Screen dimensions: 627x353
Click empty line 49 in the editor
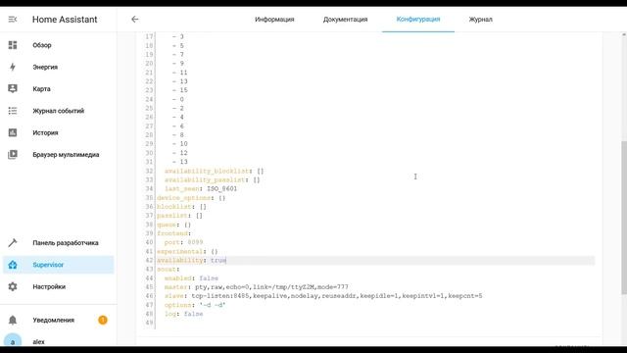[375, 323]
